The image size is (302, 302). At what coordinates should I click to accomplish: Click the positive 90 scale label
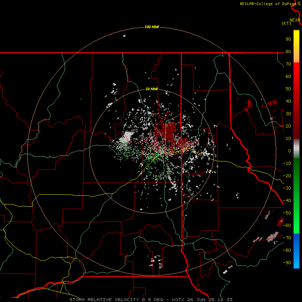pyautogui.click(x=288, y=39)
